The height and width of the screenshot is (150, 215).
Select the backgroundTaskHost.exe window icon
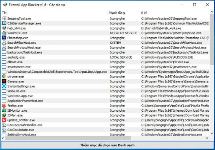(x=4, y=52)
